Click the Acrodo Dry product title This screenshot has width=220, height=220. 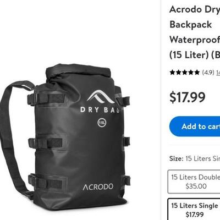tap(195, 9)
